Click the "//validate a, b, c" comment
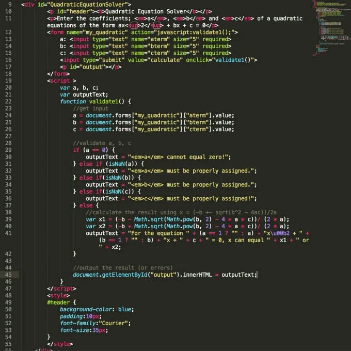The height and width of the screenshot is (351, 351). tap(102, 143)
